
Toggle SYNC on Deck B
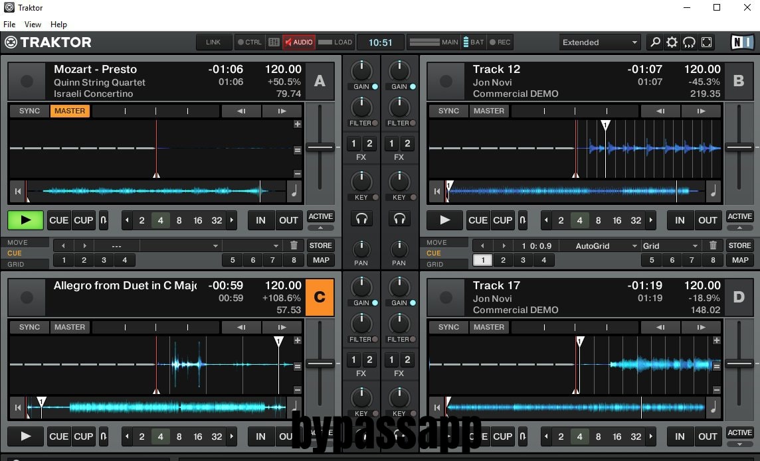[449, 111]
